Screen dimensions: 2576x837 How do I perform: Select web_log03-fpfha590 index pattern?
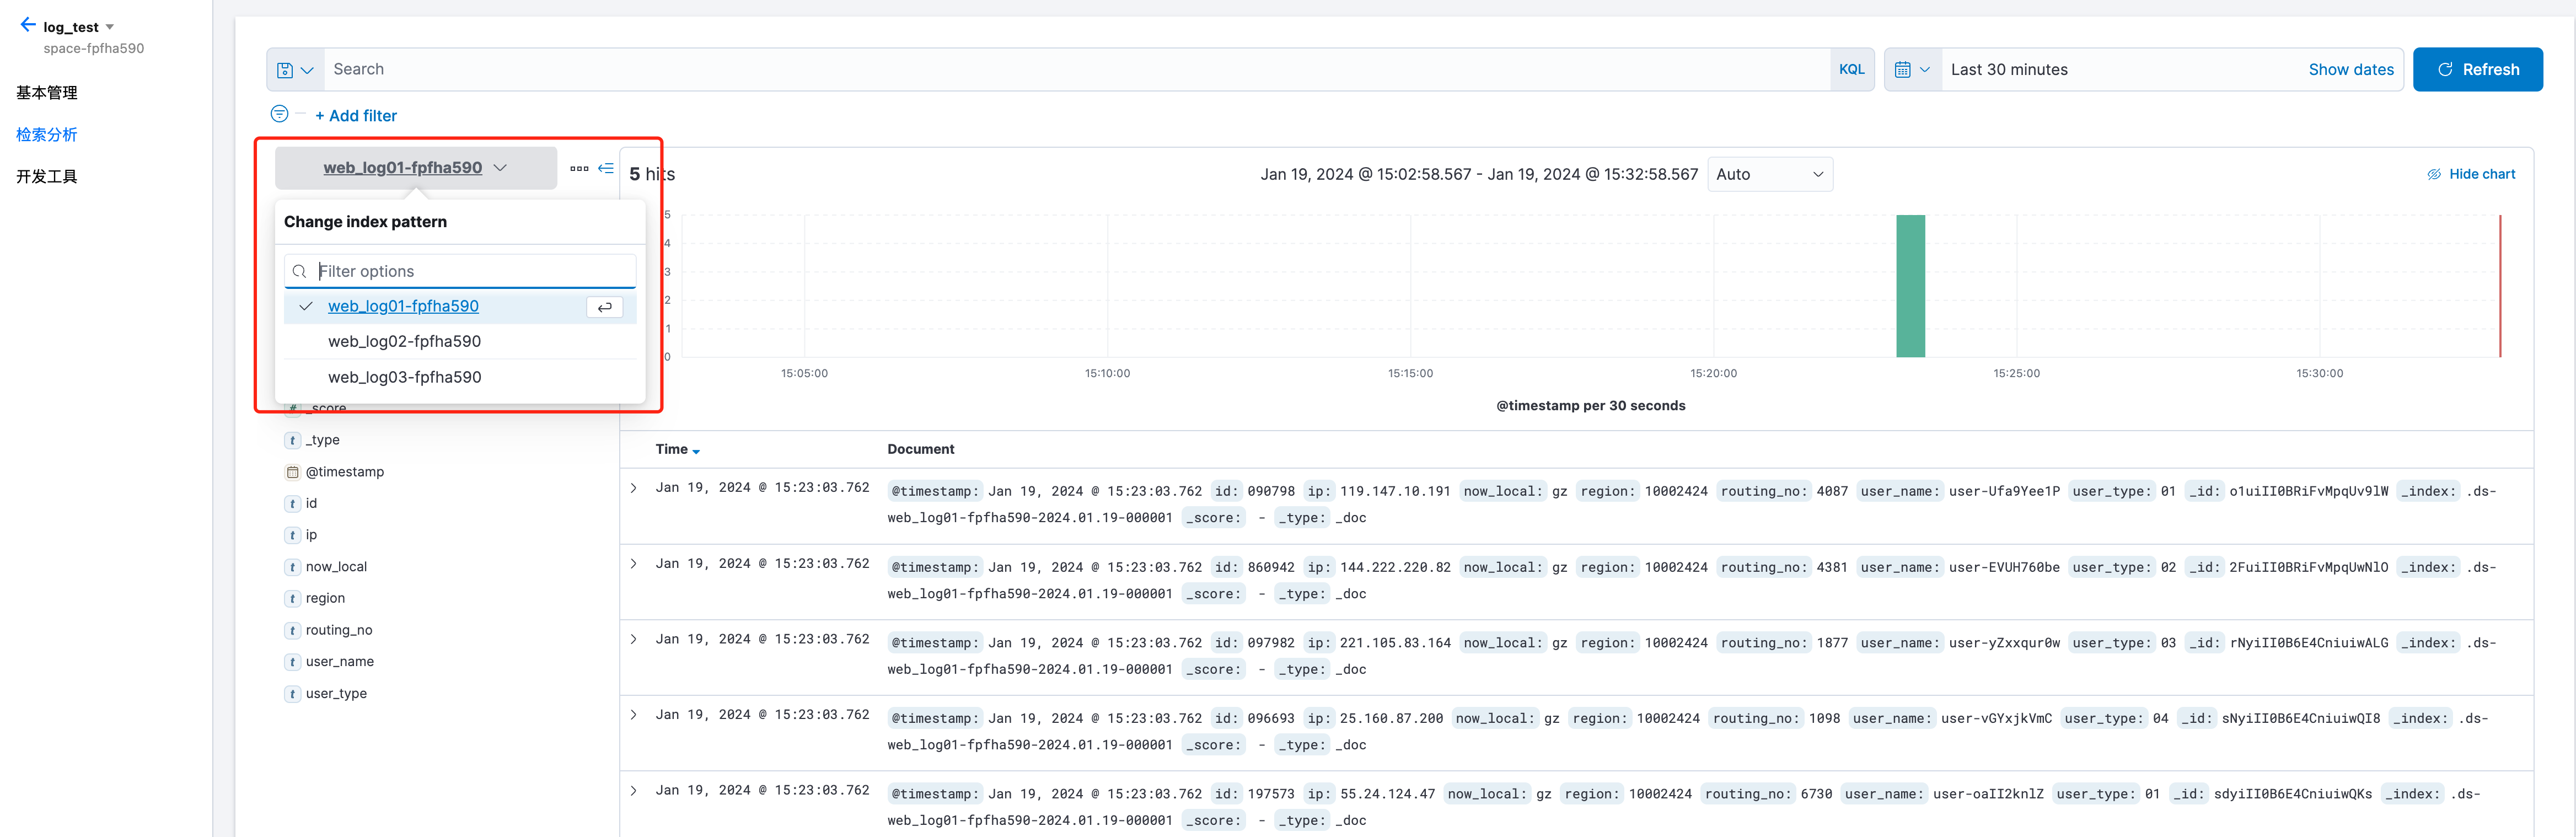(404, 378)
